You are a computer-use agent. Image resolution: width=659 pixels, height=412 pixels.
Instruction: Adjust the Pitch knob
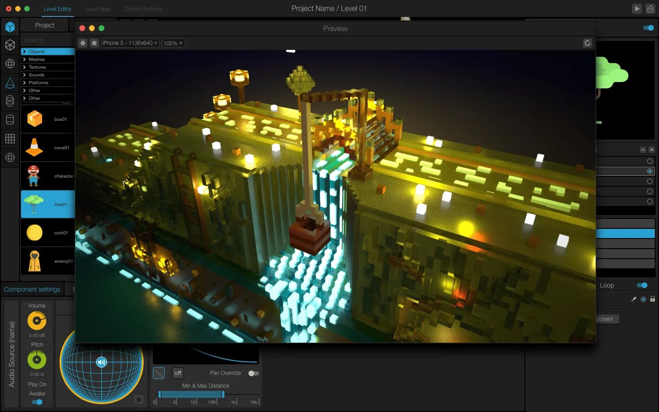click(x=37, y=360)
